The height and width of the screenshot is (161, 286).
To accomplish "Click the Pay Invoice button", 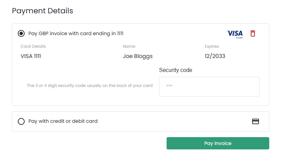I will coord(218,143).
